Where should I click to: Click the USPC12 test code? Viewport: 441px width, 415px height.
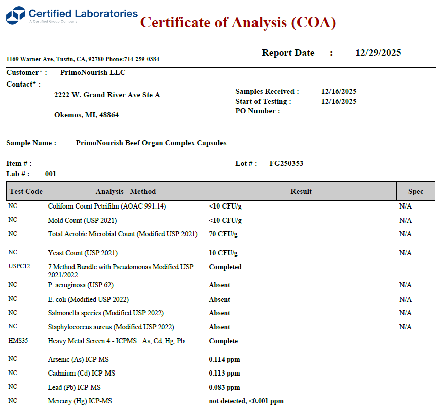[19, 266]
